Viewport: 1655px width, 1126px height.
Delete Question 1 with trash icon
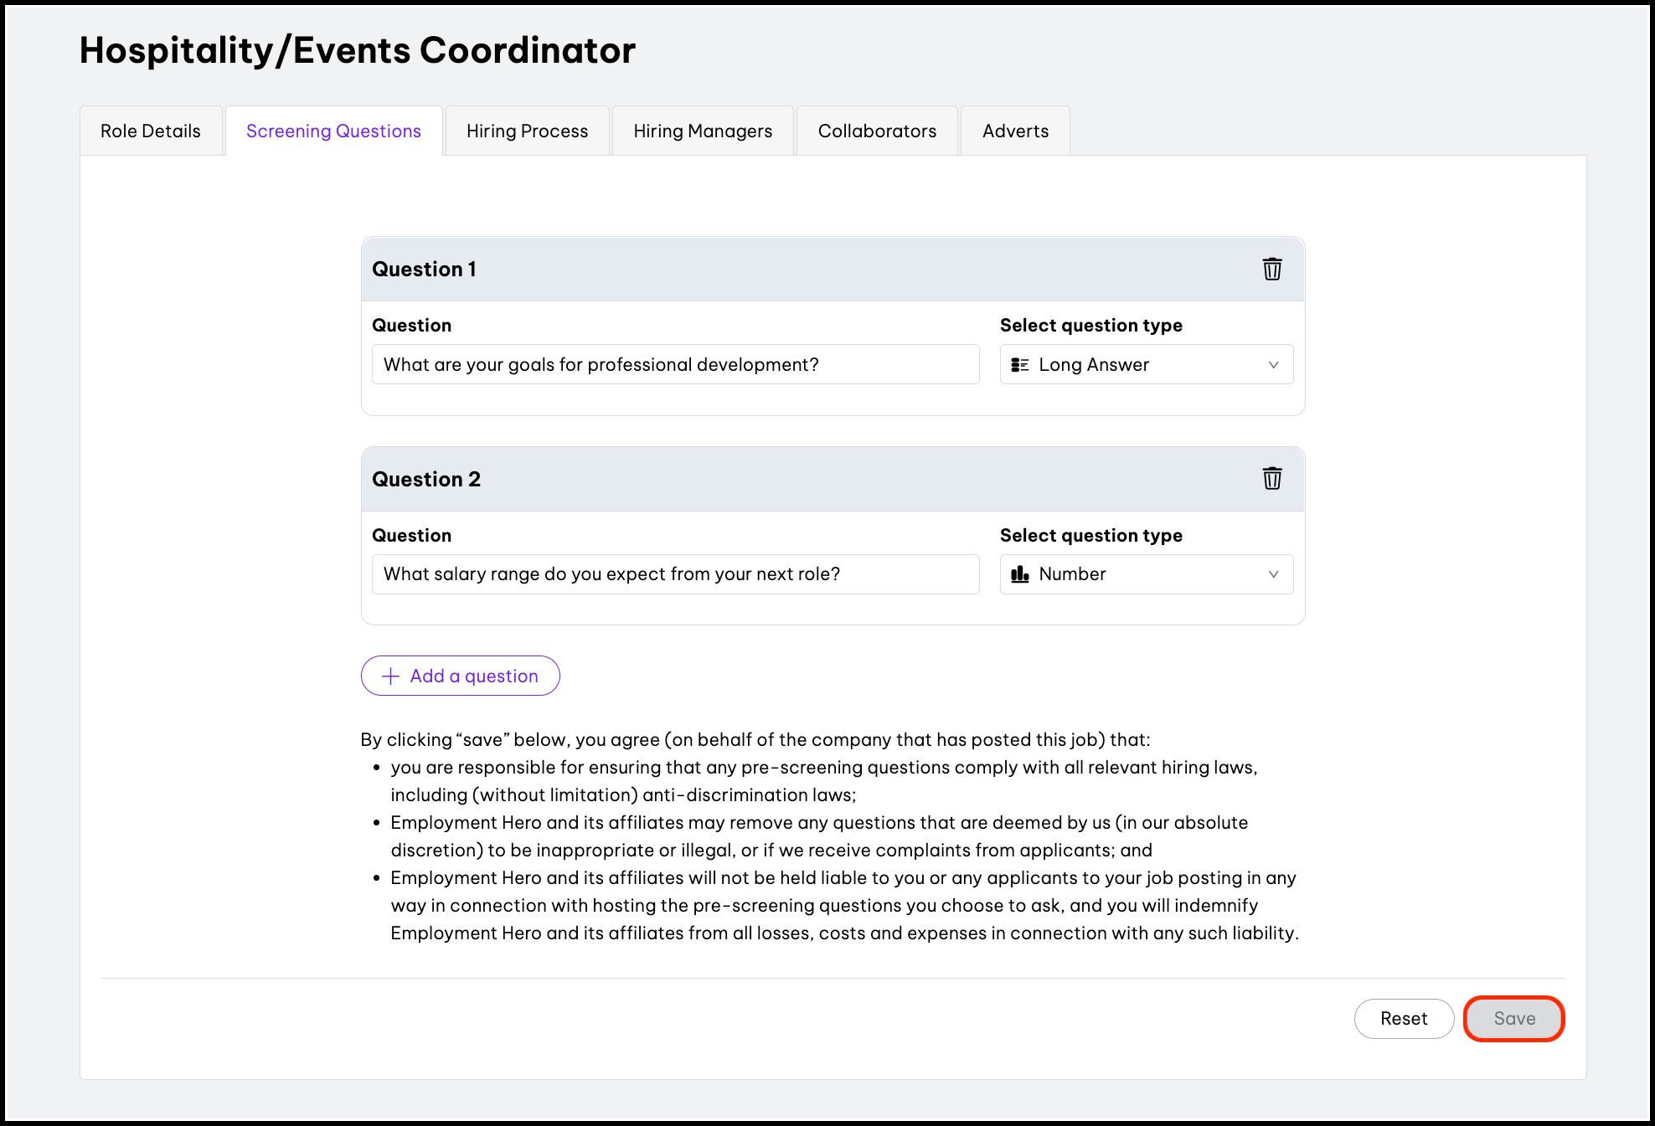tap(1271, 269)
